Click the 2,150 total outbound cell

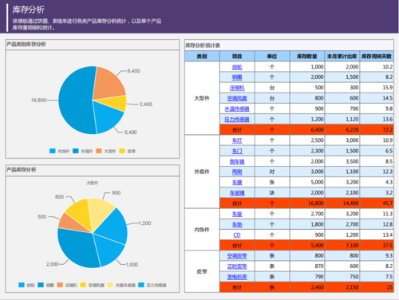coord(342,287)
